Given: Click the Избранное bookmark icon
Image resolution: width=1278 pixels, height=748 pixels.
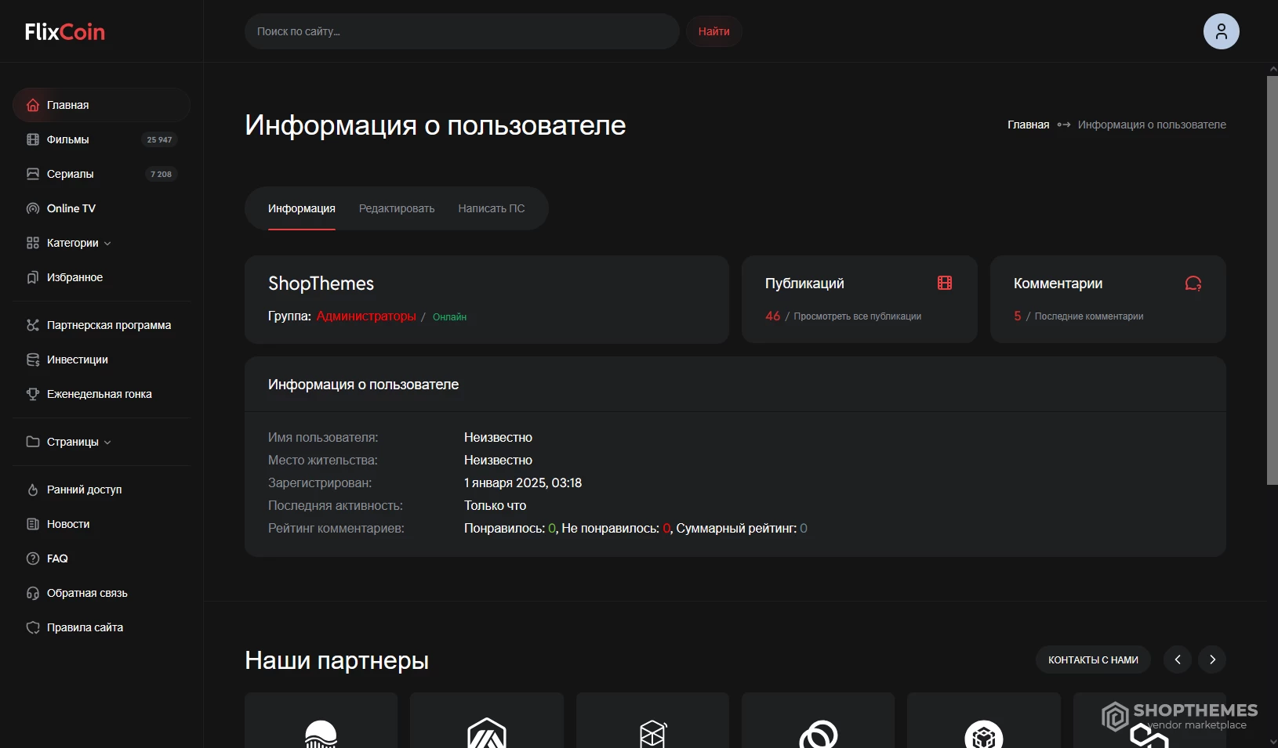Looking at the screenshot, I should coord(33,277).
